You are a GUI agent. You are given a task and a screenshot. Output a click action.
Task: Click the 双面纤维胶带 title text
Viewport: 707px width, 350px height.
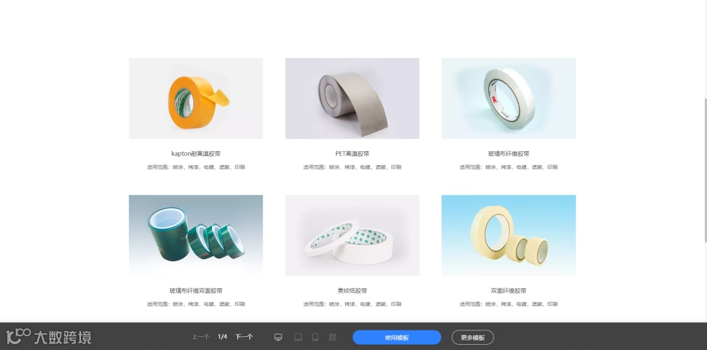(x=509, y=291)
